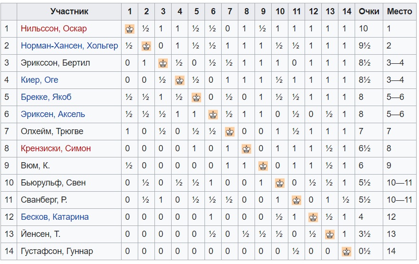The width and height of the screenshot is (419, 264).
Task: Click the king icon in Эрикссон's row
Action: pyautogui.click(x=163, y=63)
